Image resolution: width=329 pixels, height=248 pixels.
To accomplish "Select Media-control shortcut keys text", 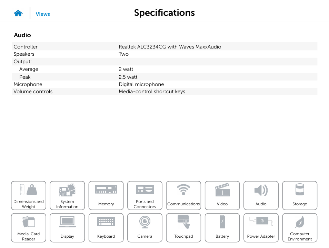I will [x=152, y=91].
